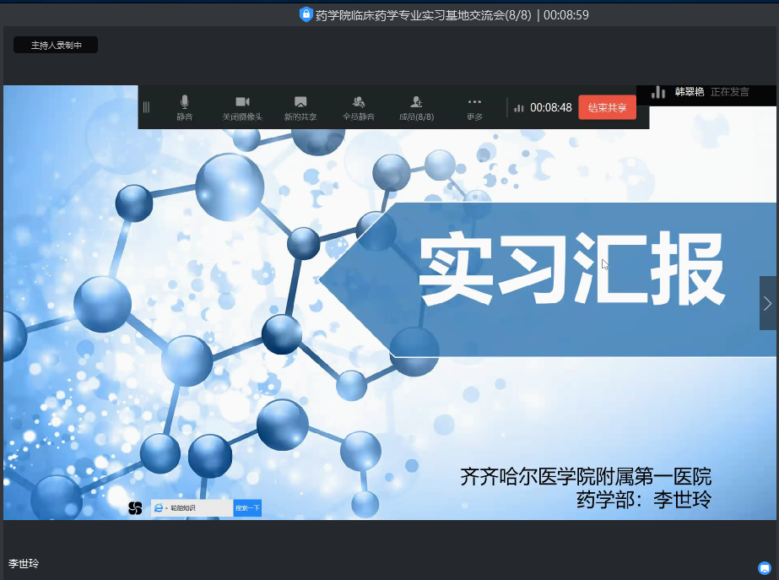Image resolution: width=779 pixels, height=580 pixels.
Task: Expand the right side panel arrow
Action: (768, 303)
